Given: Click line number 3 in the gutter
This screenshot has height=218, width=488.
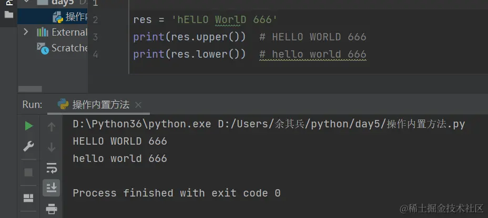Looking at the screenshot, I should coord(95,37).
